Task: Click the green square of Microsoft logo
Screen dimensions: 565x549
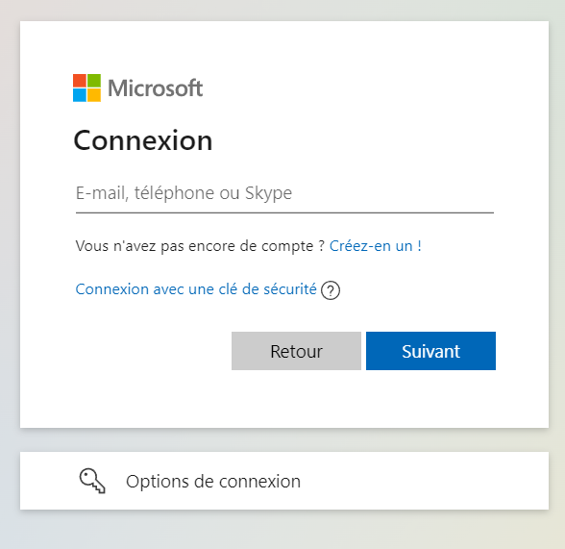Action: [94, 81]
